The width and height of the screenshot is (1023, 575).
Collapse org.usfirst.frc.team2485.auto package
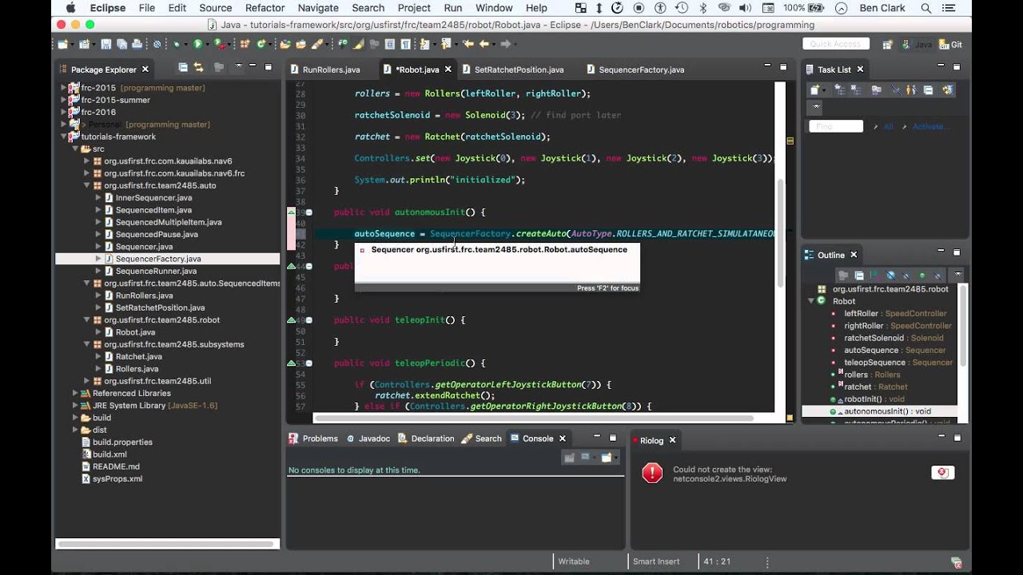click(x=86, y=185)
